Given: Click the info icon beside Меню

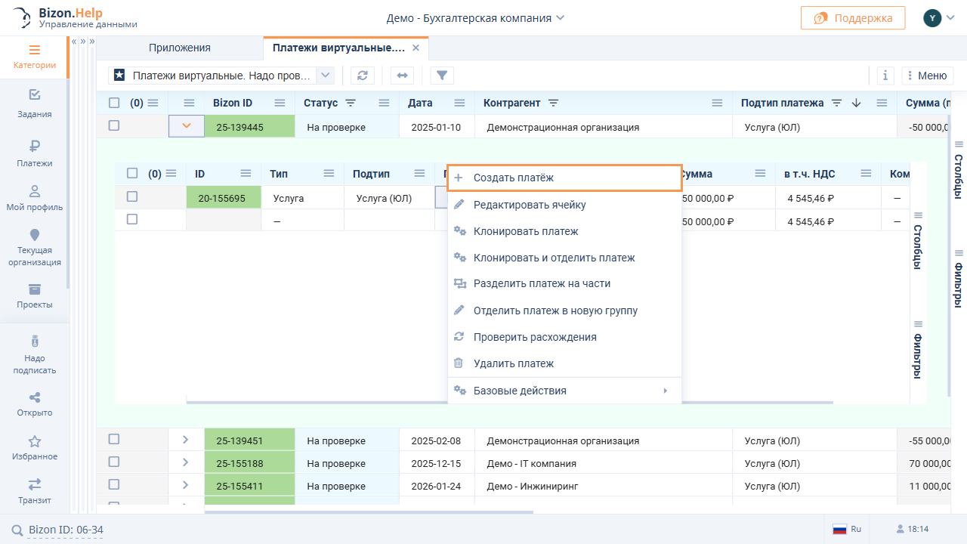Looking at the screenshot, I should [x=885, y=76].
